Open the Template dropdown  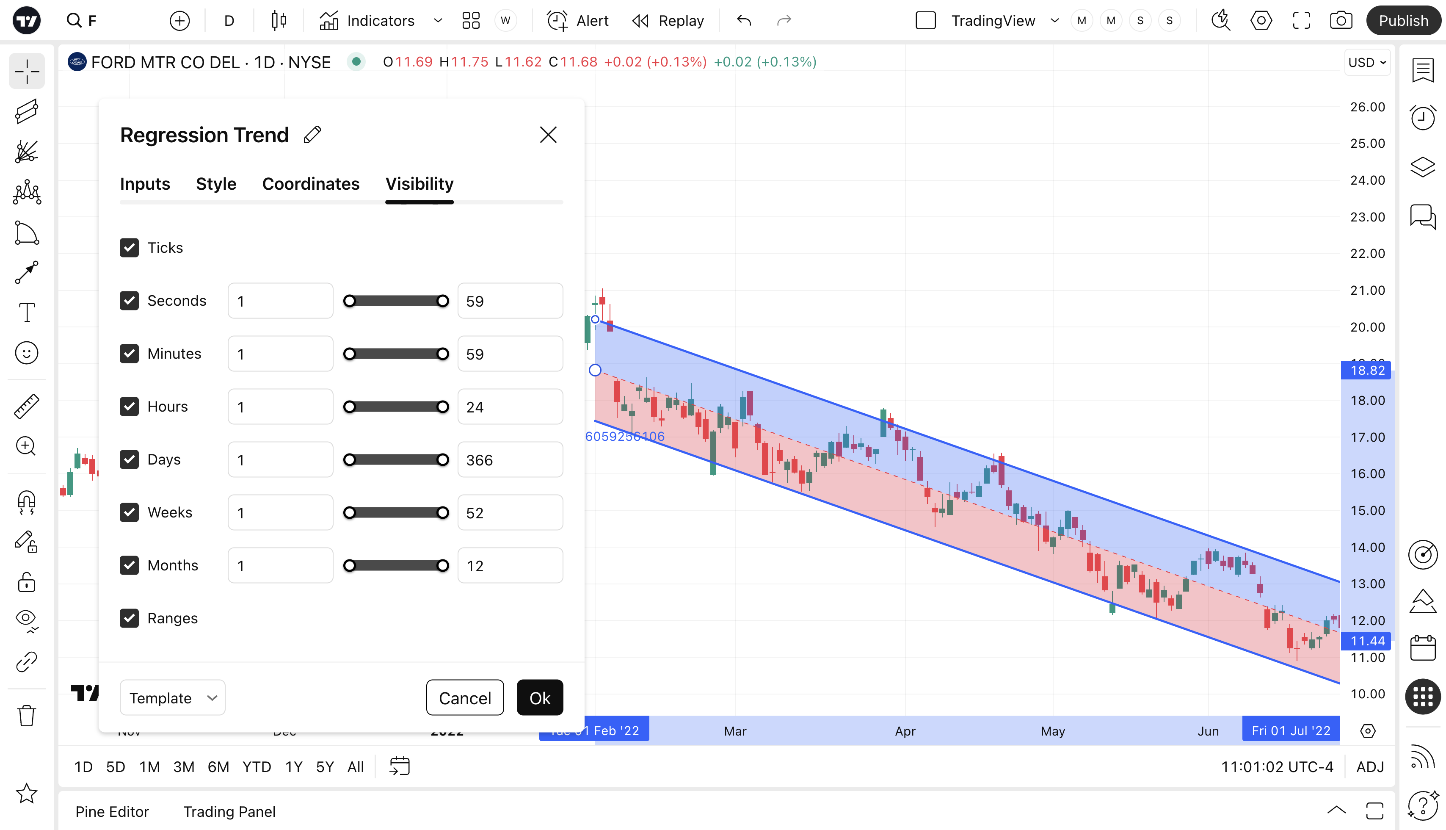coord(173,697)
